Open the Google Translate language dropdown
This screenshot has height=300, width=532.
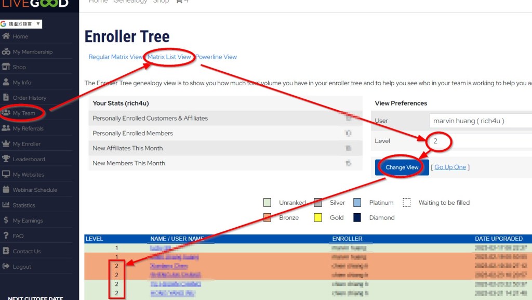click(x=21, y=24)
